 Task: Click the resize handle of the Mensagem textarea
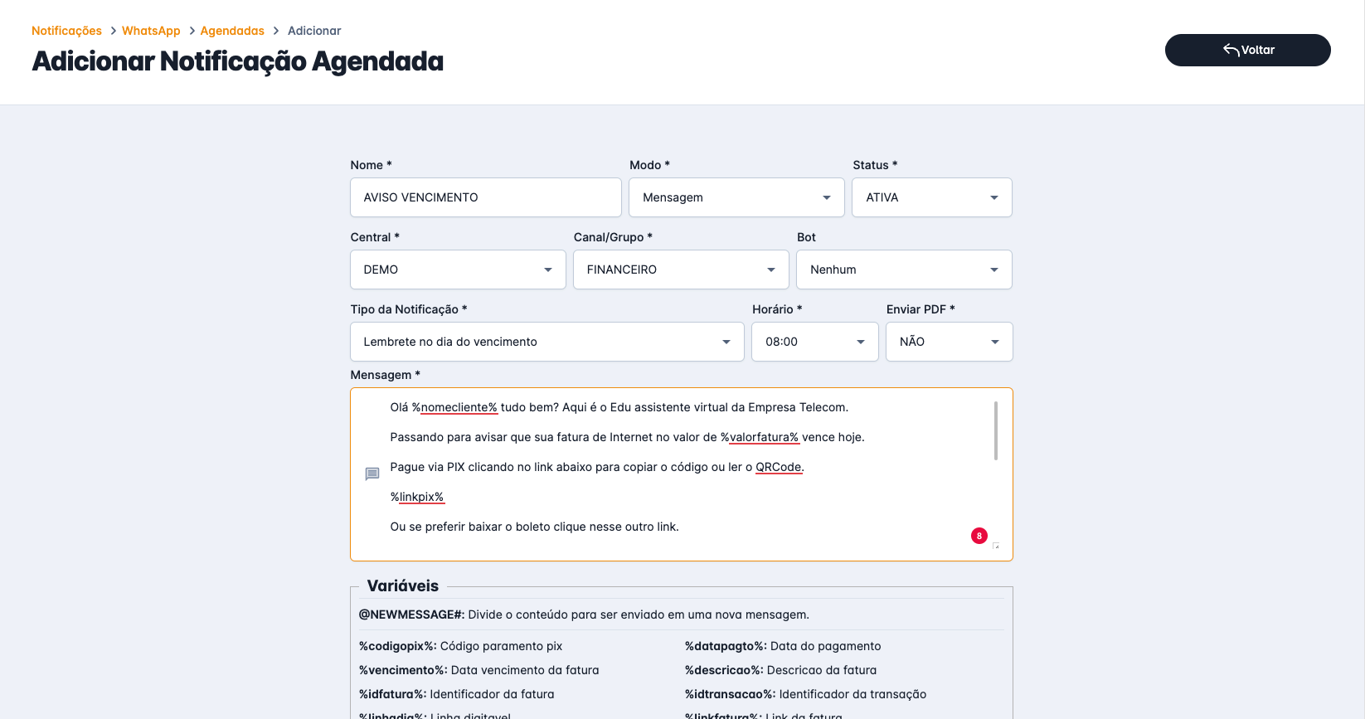[x=998, y=547]
